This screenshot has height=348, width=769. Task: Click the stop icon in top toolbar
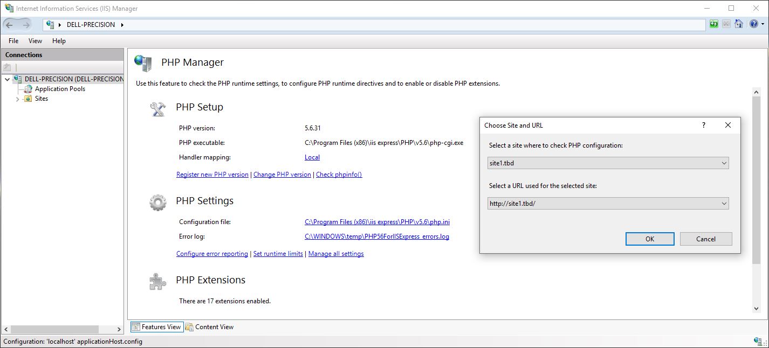coord(726,24)
